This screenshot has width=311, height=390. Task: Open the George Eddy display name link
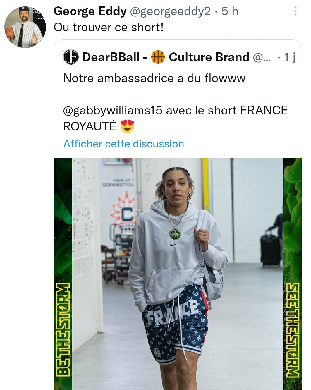[x=90, y=11]
